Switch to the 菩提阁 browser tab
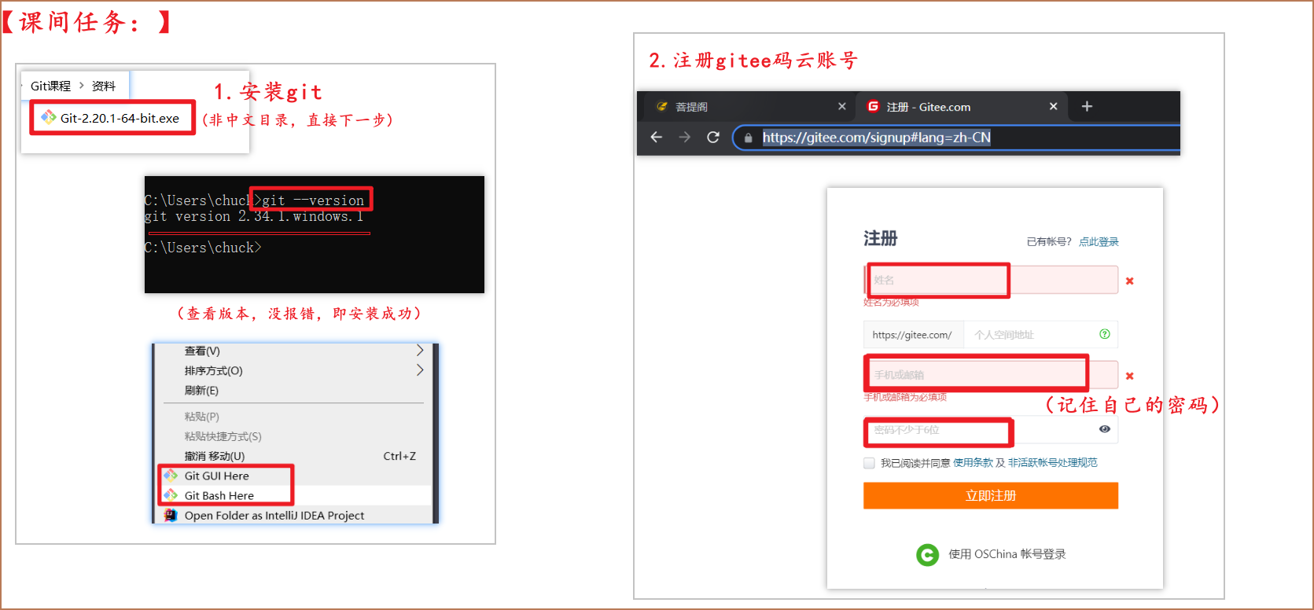This screenshot has width=1314, height=610. point(748,107)
